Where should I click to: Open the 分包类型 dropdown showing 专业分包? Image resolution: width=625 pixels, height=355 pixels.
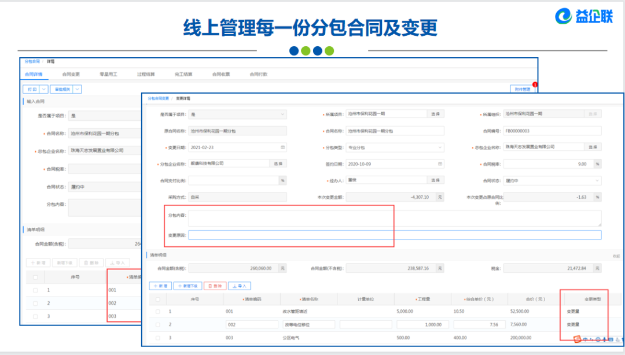[x=395, y=147]
